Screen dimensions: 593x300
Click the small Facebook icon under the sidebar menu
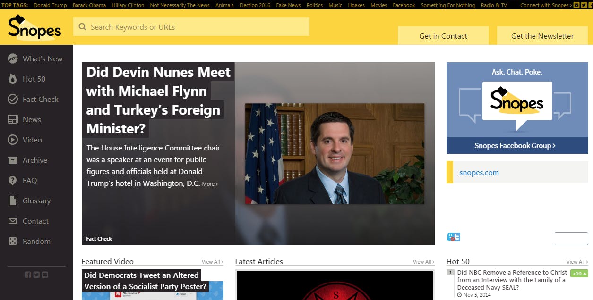tap(27, 275)
